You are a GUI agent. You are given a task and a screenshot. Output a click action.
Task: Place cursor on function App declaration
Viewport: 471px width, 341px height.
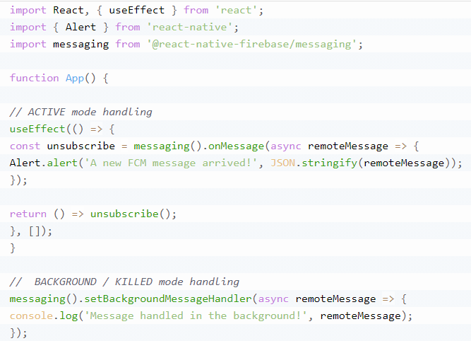coord(59,79)
